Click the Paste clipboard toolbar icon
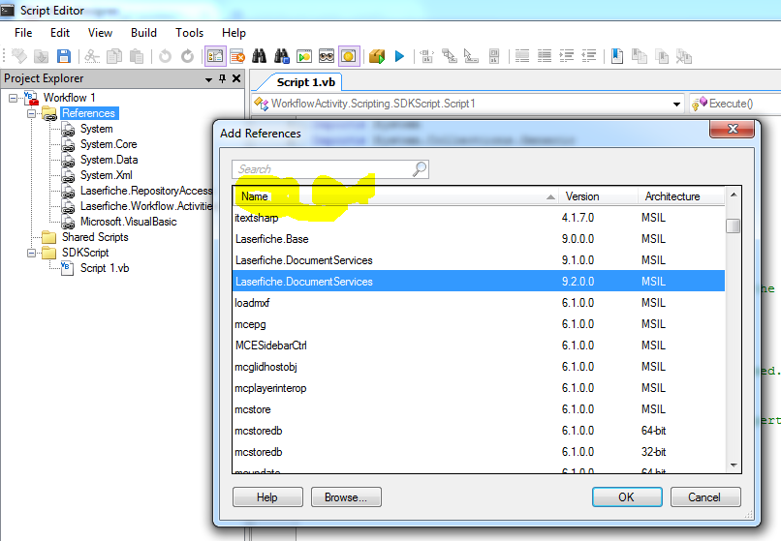 tap(137, 56)
